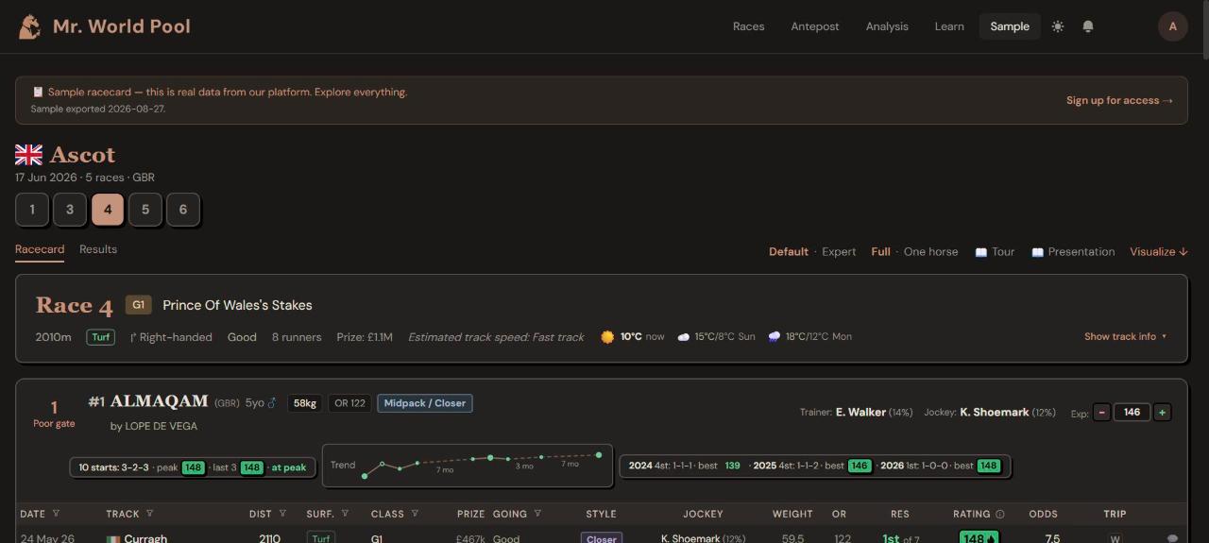Choose Expert view mode

(x=839, y=252)
